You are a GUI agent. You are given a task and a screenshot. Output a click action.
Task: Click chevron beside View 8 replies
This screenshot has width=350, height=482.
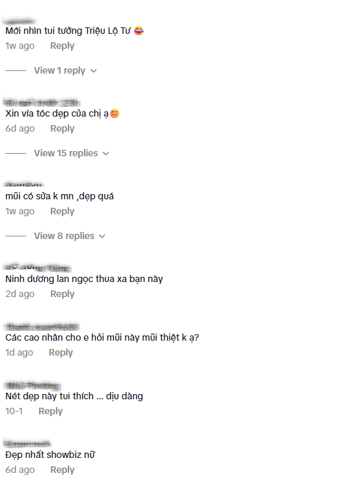pyautogui.click(x=102, y=236)
